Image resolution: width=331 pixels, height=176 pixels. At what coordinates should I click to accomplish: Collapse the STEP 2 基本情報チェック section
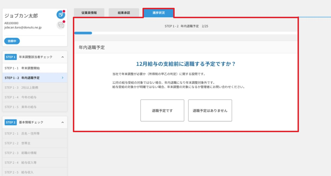pos(63,122)
